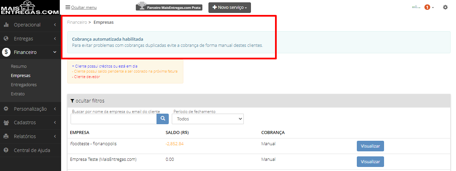The height and width of the screenshot is (171, 456).
Task: Click the Cliente devedor legend line
Action: pos(86,77)
